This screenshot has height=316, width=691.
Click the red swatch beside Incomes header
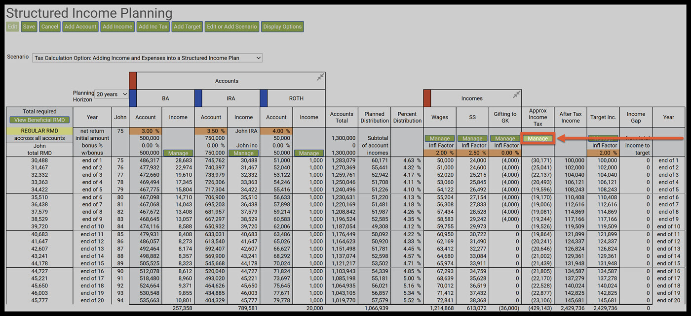pyautogui.click(x=427, y=98)
